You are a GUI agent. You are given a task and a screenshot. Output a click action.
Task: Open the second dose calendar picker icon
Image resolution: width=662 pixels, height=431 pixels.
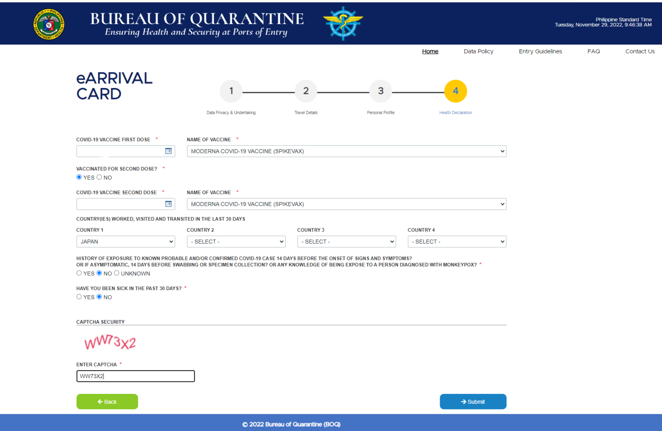point(169,204)
